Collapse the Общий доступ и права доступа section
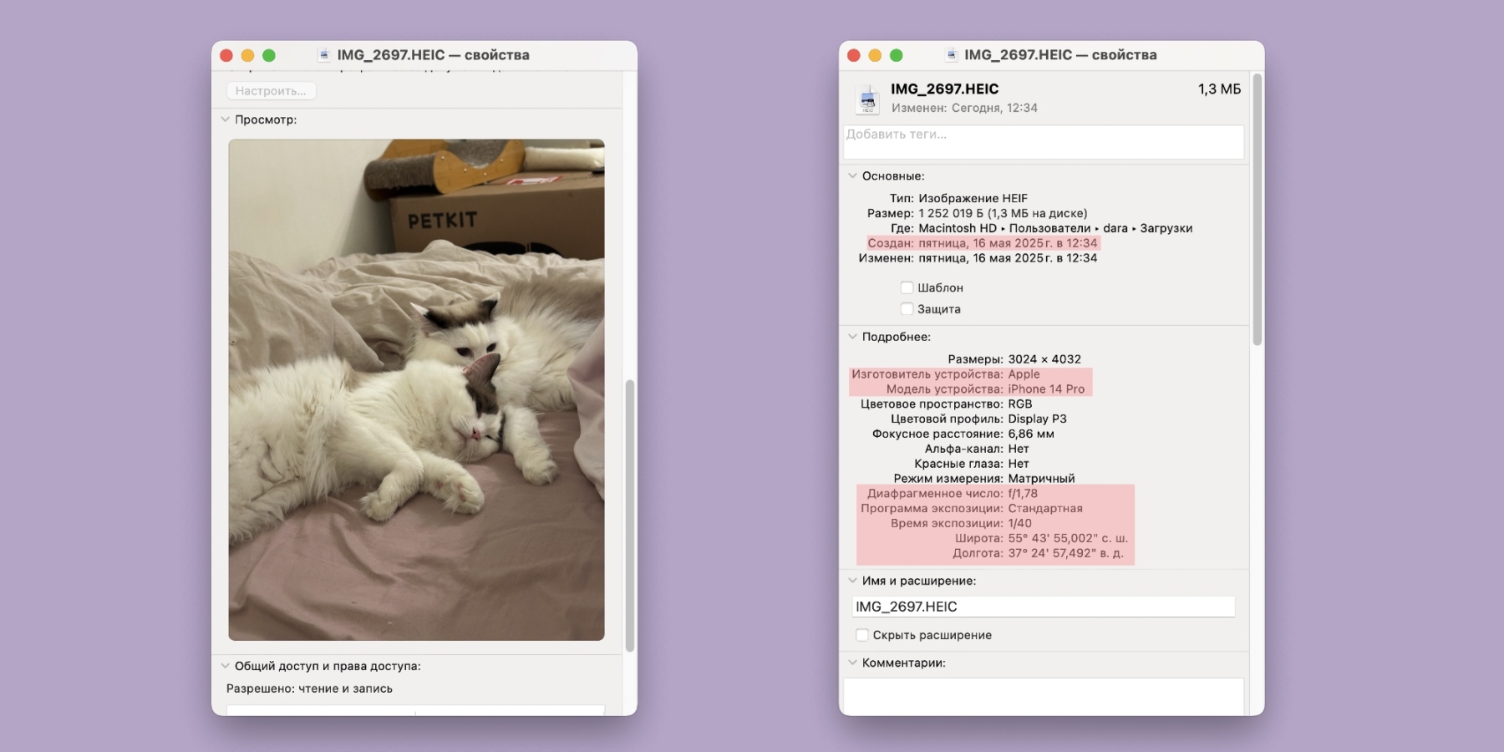This screenshot has height=752, width=1504. click(x=225, y=666)
